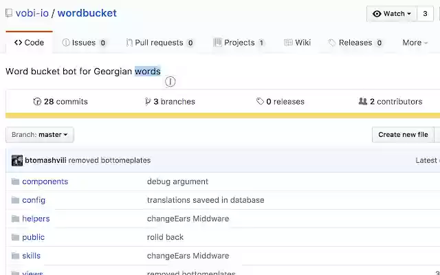Expand the More dropdown menu
This screenshot has width=440, height=275.
(415, 43)
